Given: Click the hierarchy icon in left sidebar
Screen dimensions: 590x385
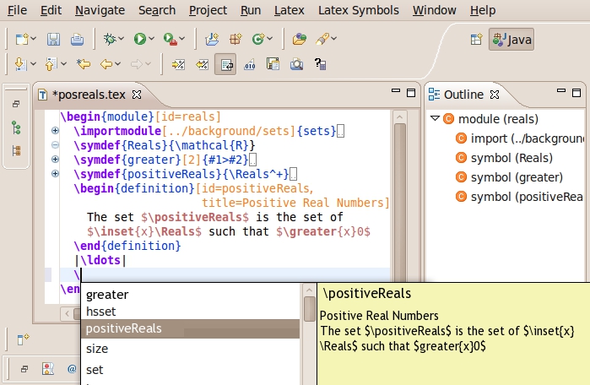Looking at the screenshot, I should coord(15,127).
